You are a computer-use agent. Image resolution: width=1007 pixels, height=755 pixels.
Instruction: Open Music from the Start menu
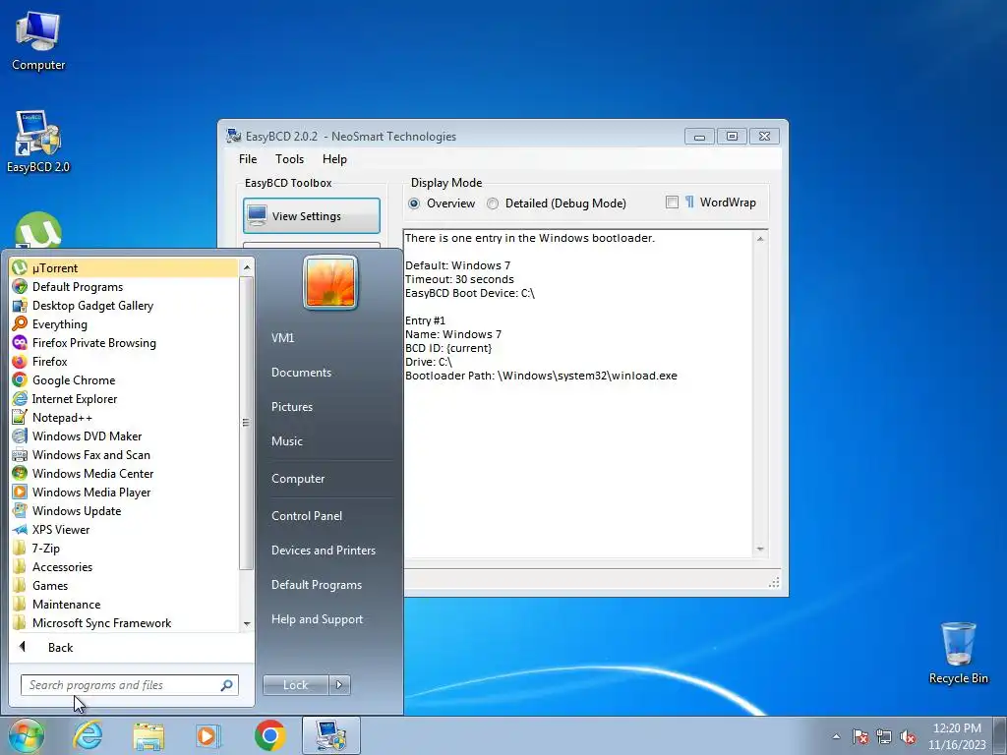(x=287, y=441)
